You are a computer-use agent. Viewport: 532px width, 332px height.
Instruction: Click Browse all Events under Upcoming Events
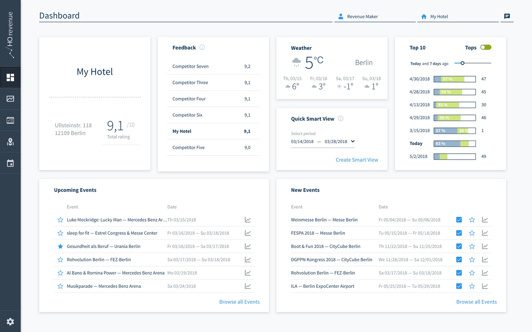click(239, 302)
